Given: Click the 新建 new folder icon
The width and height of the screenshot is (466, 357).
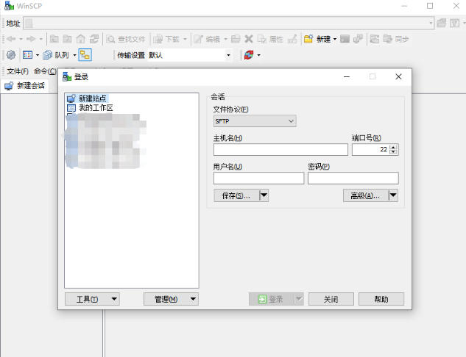Looking at the screenshot, I should pos(308,39).
